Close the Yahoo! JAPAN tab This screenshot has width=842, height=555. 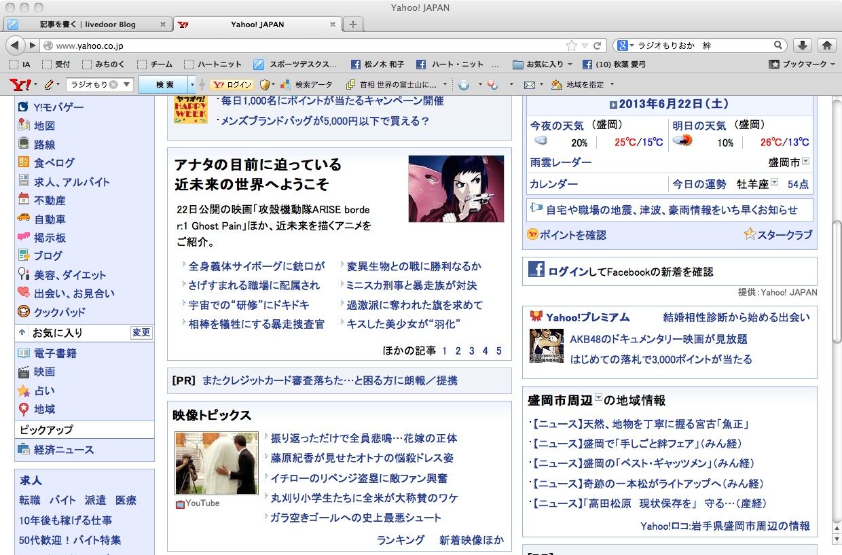[333, 24]
